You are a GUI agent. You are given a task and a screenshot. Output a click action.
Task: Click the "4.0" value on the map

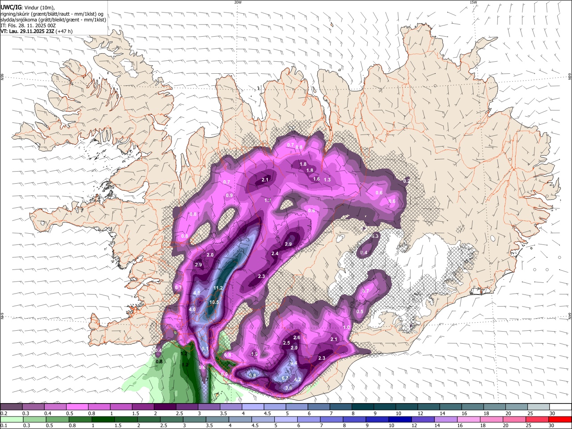tap(193, 309)
